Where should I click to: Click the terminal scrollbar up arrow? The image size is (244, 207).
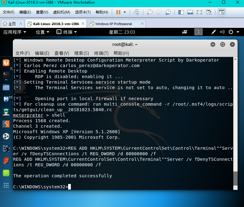pos(235,59)
